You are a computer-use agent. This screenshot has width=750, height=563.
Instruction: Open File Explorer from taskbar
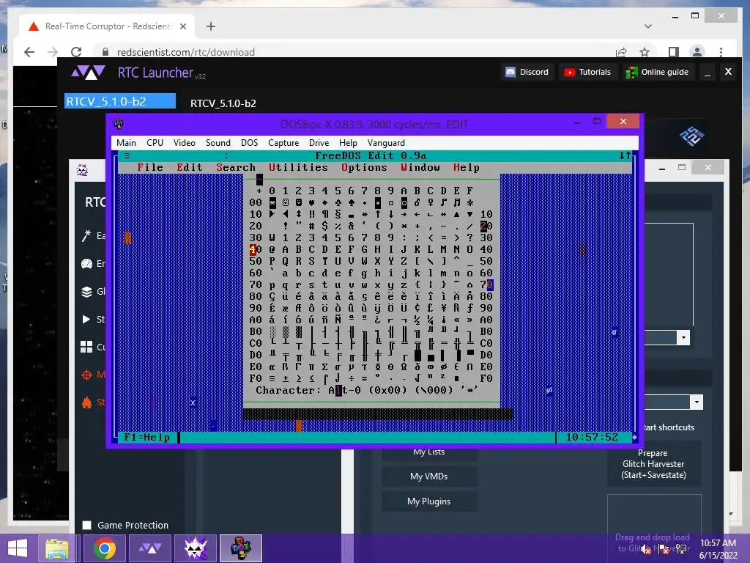(57, 548)
